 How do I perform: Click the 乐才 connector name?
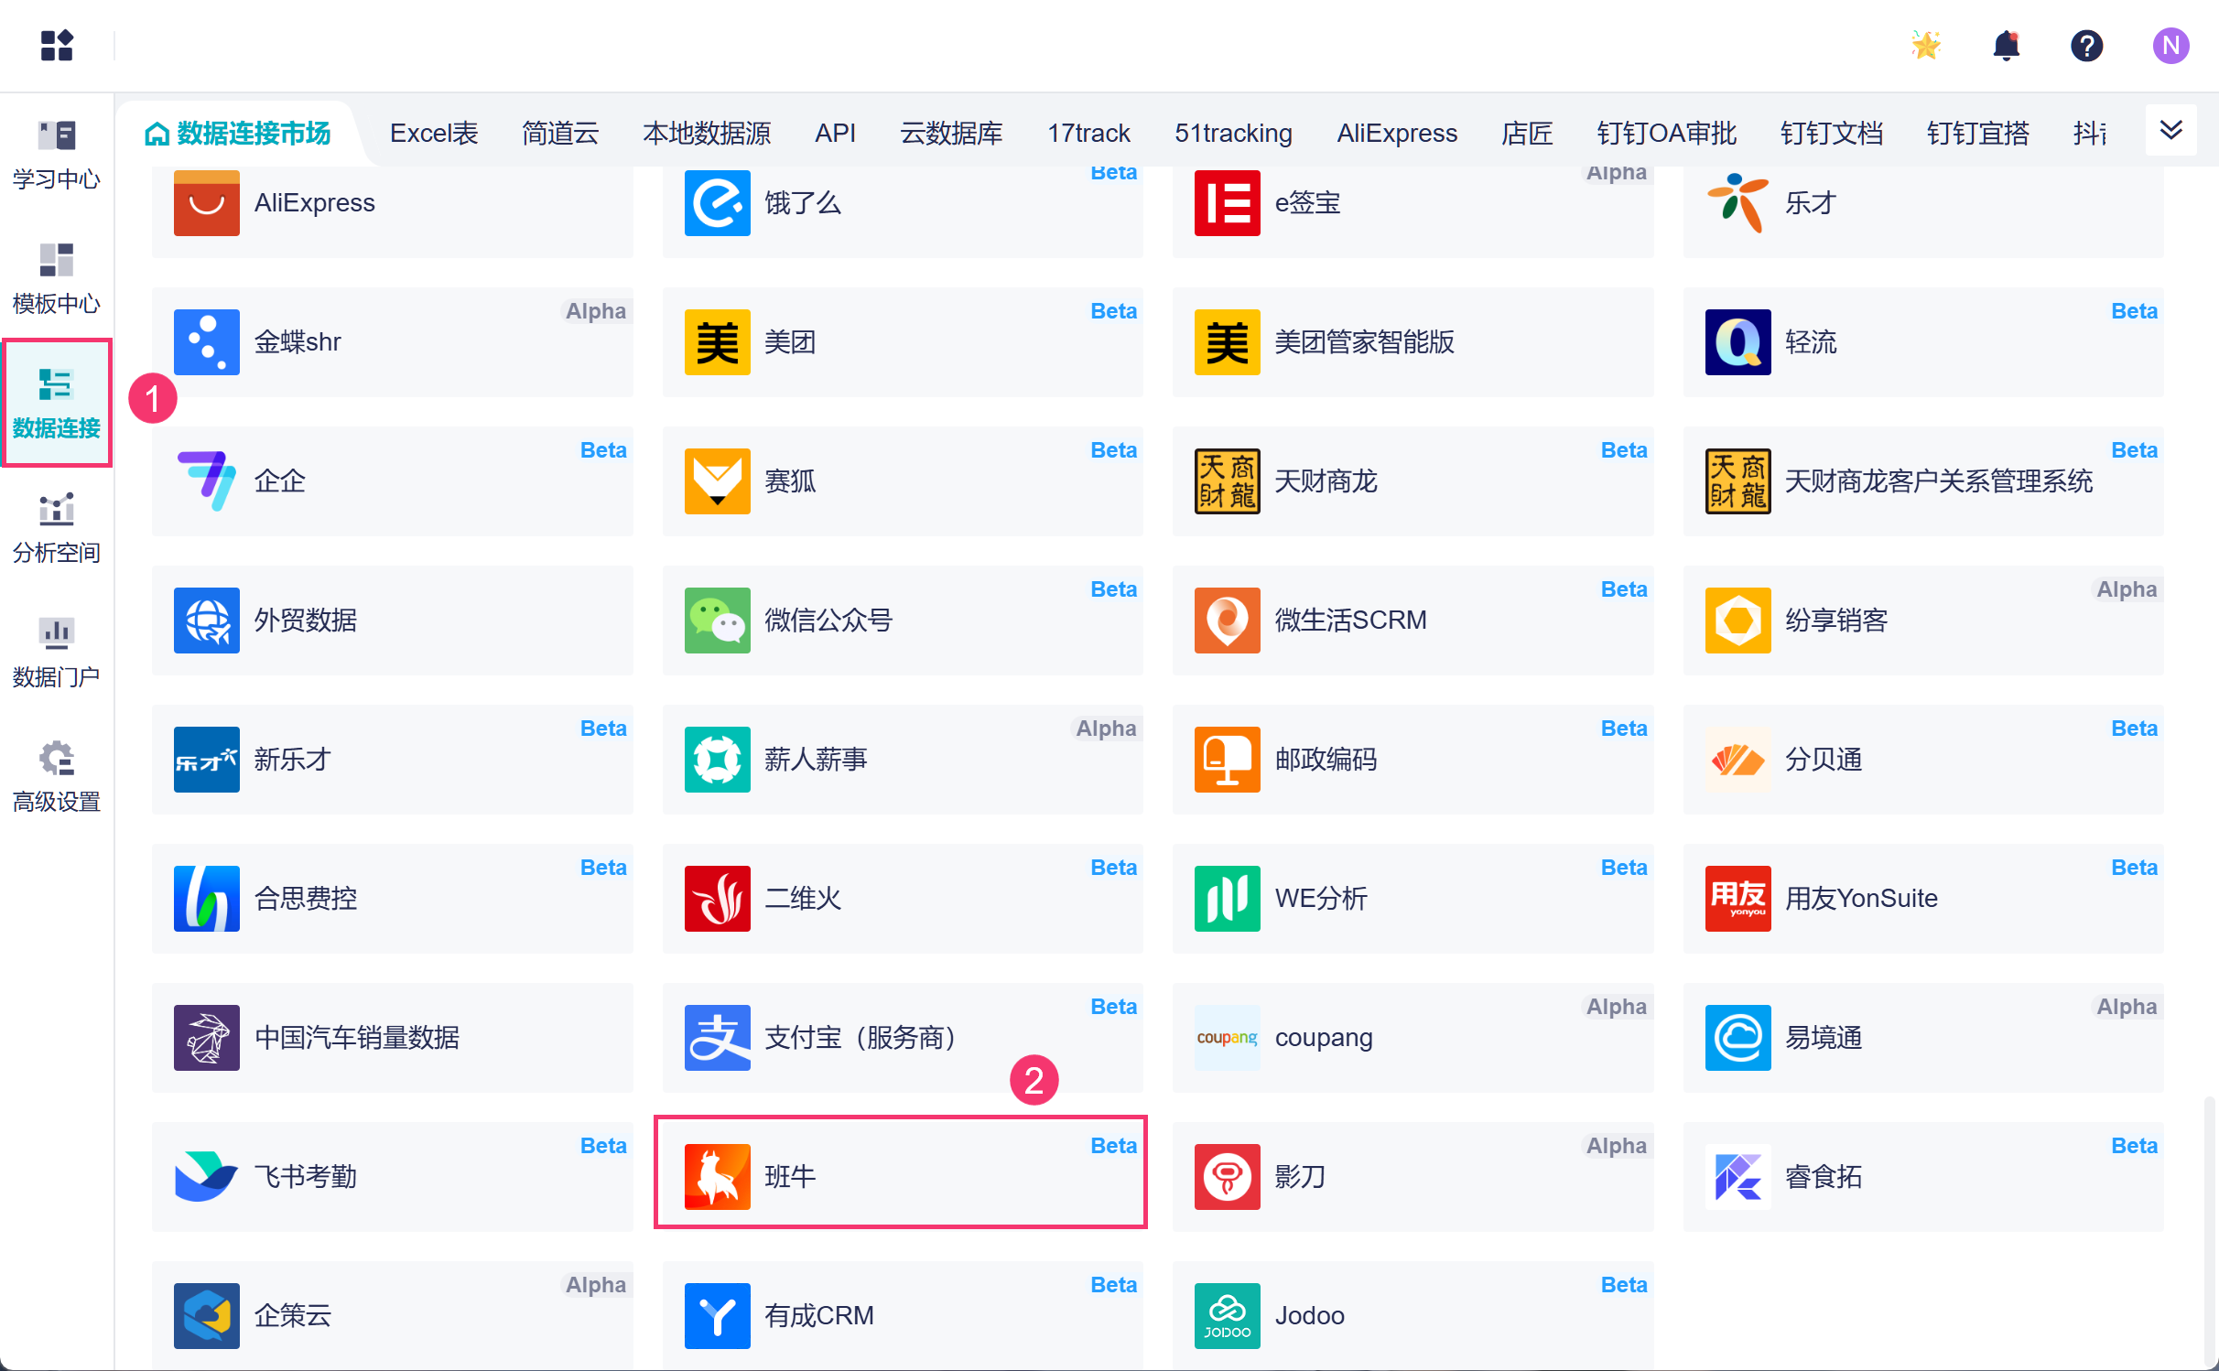[x=1810, y=202]
